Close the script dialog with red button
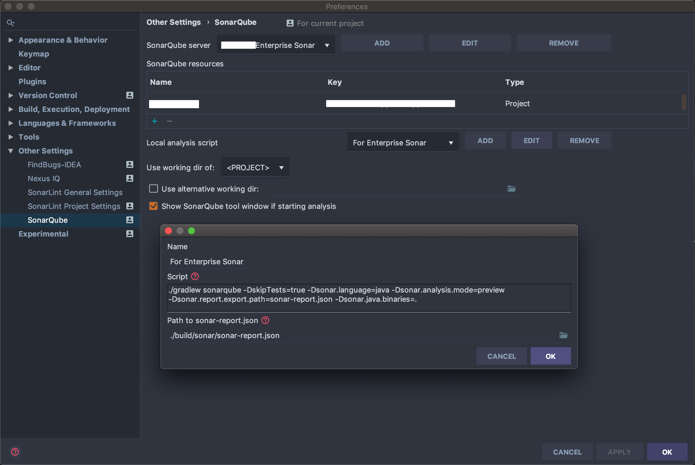The height and width of the screenshot is (465, 695). pyautogui.click(x=168, y=231)
